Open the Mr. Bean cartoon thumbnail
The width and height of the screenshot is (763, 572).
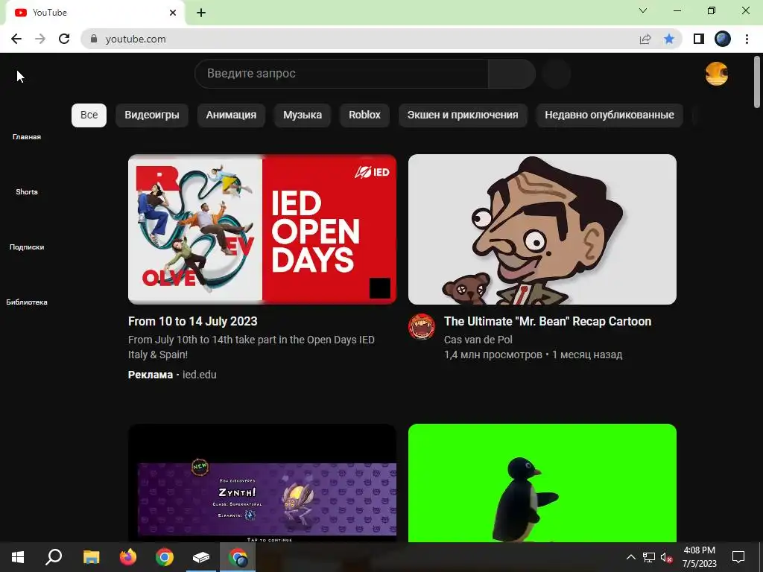click(x=542, y=229)
